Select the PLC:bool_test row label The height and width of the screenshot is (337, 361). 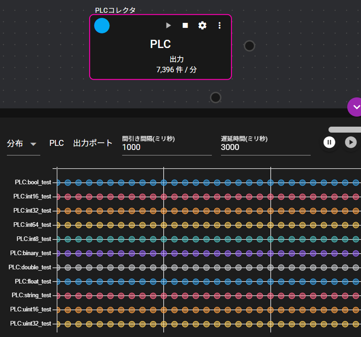tap(33, 182)
